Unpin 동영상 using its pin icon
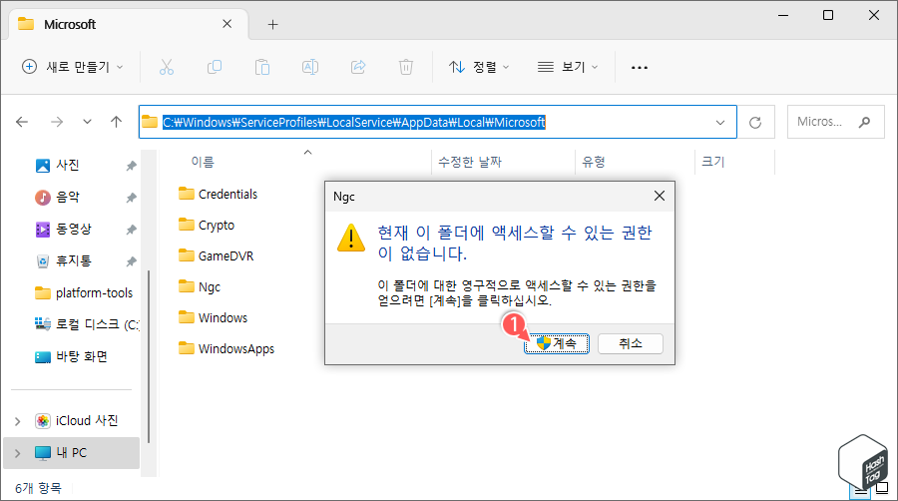This screenshot has height=501, width=898. [x=131, y=231]
